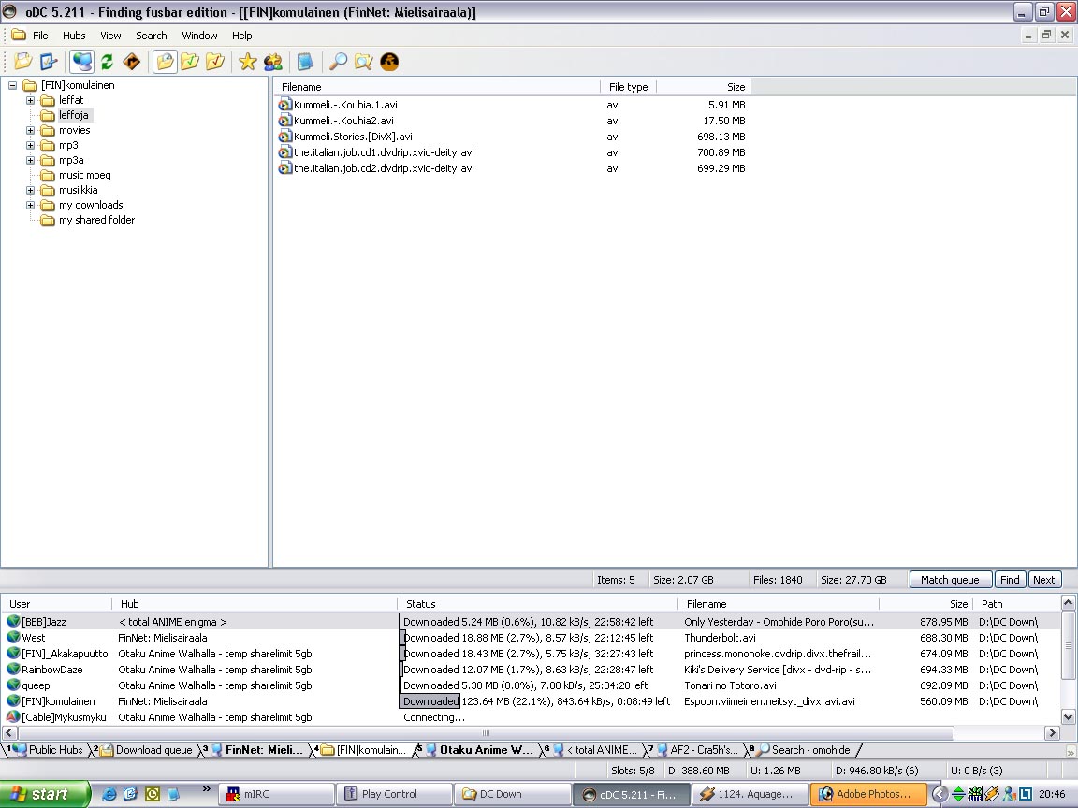Click the transfers list scroll down arrow
The width and height of the screenshot is (1078, 808).
[1068, 717]
